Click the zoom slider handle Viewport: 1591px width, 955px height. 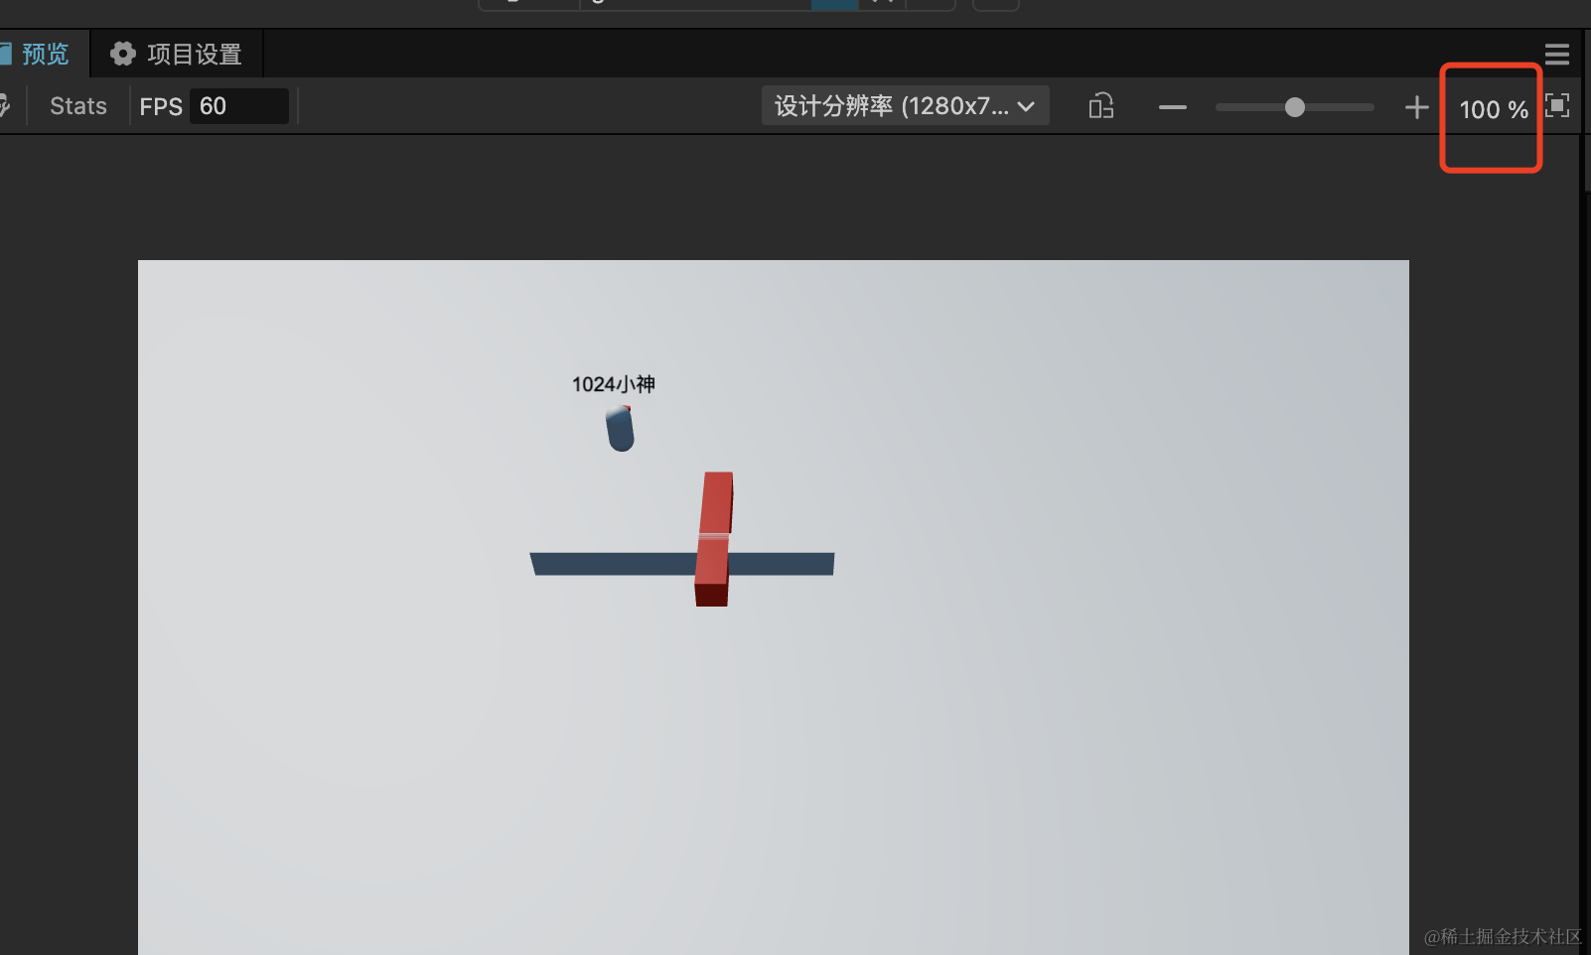click(1294, 107)
